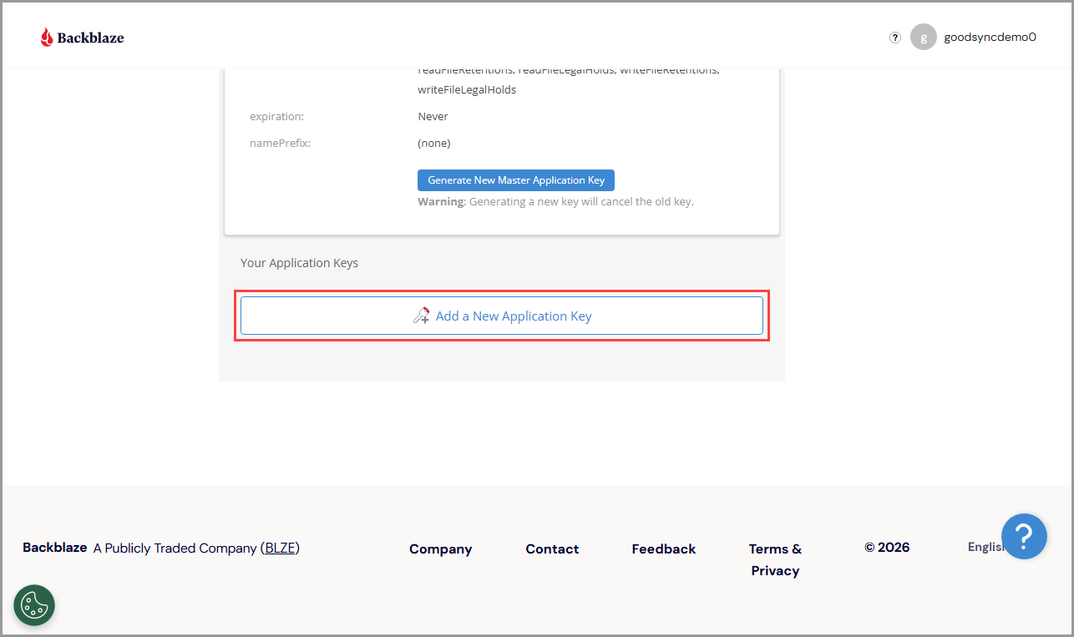Click the user avatar circle with letter g
Image resolution: width=1074 pixels, height=637 pixels.
pyautogui.click(x=923, y=37)
